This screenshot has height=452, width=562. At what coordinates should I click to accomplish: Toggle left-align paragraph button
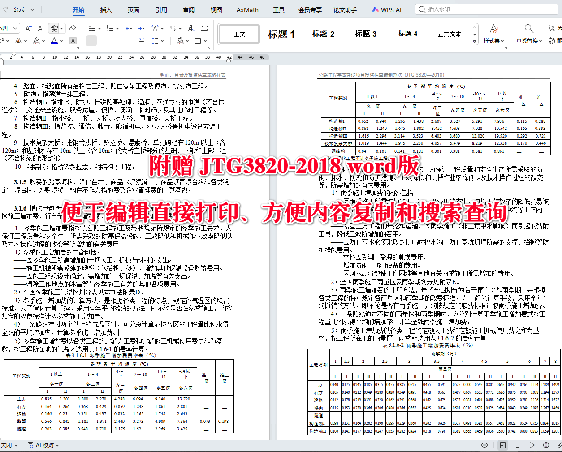[91, 41]
